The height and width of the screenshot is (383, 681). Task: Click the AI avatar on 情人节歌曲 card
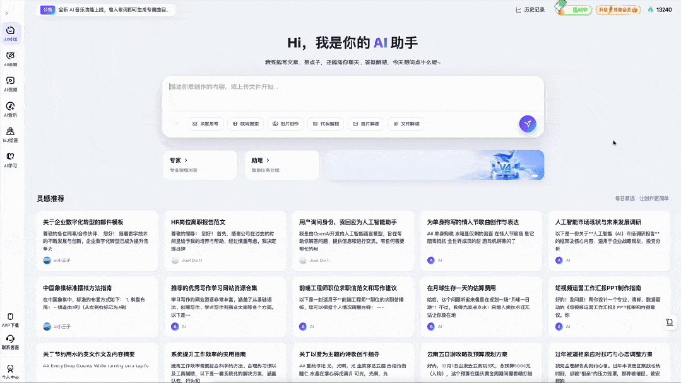[x=431, y=261]
